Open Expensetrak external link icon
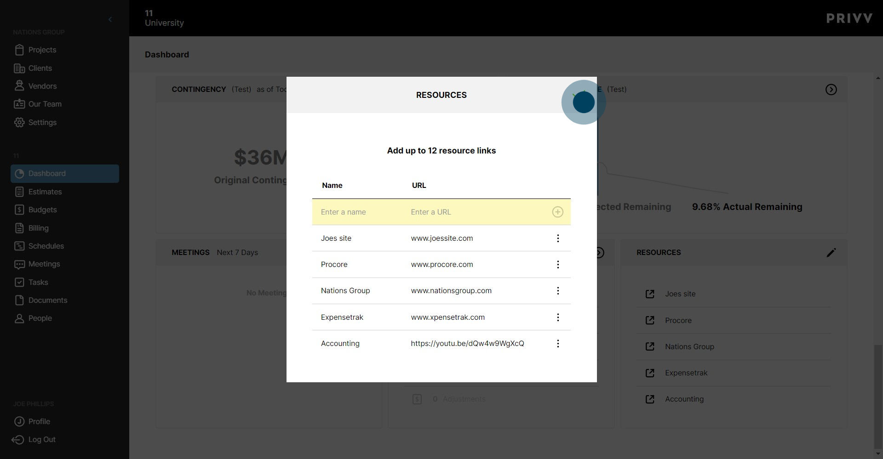 click(650, 373)
